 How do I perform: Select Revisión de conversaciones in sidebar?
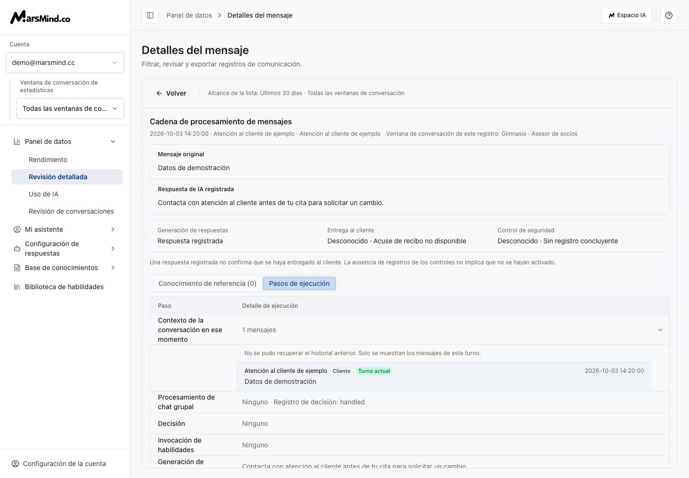pos(71,211)
